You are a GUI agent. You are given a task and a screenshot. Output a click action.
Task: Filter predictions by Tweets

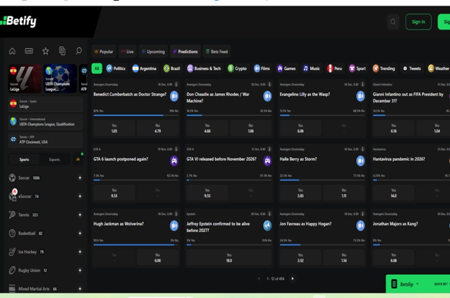[x=412, y=69]
